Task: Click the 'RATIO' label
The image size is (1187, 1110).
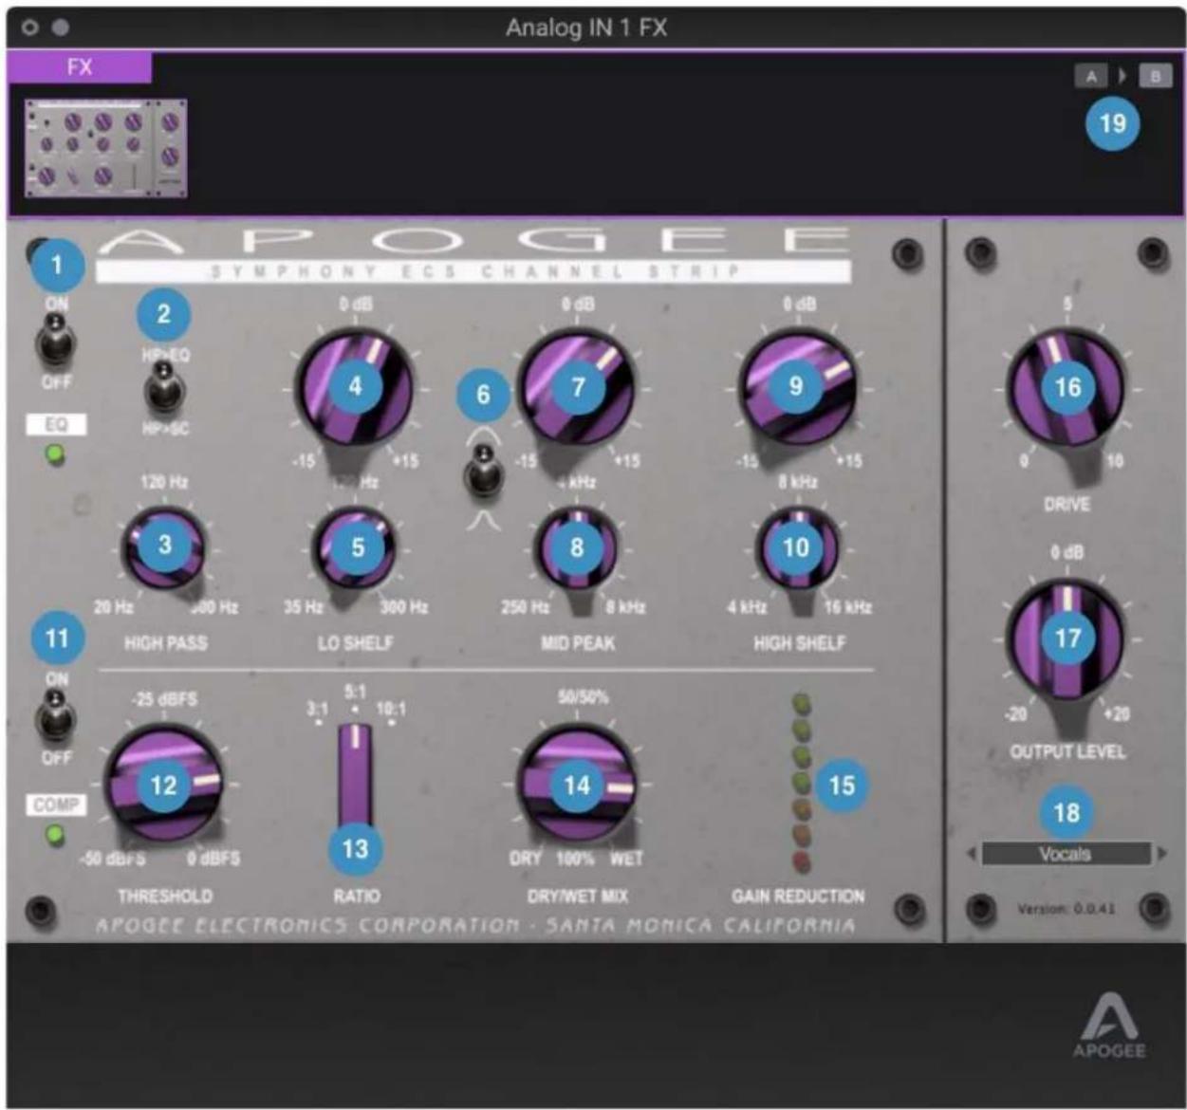Action: click(357, 896)
